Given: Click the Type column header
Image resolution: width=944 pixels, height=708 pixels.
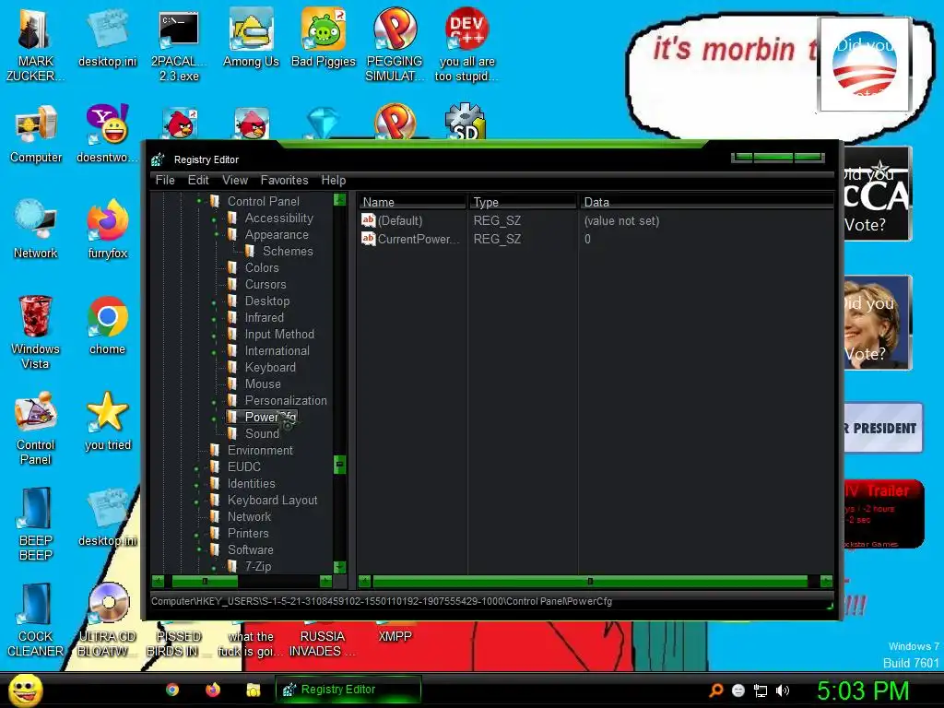Looking at the screenshot, I should [x=523, y=202].
